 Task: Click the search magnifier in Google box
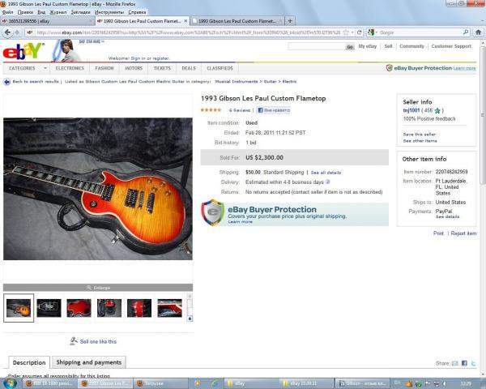(x=466, y=32)
